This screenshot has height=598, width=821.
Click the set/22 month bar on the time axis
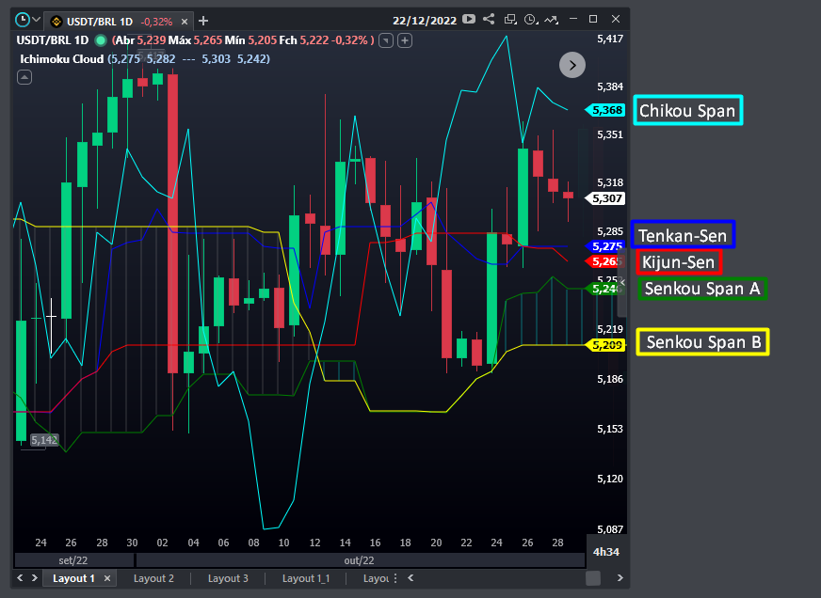[x=73, y=560]
